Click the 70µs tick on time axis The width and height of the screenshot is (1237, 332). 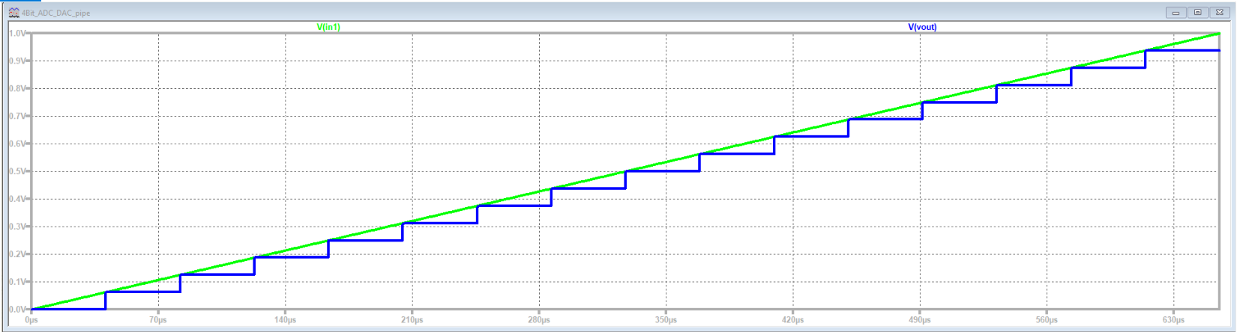[x=157, y=320]
